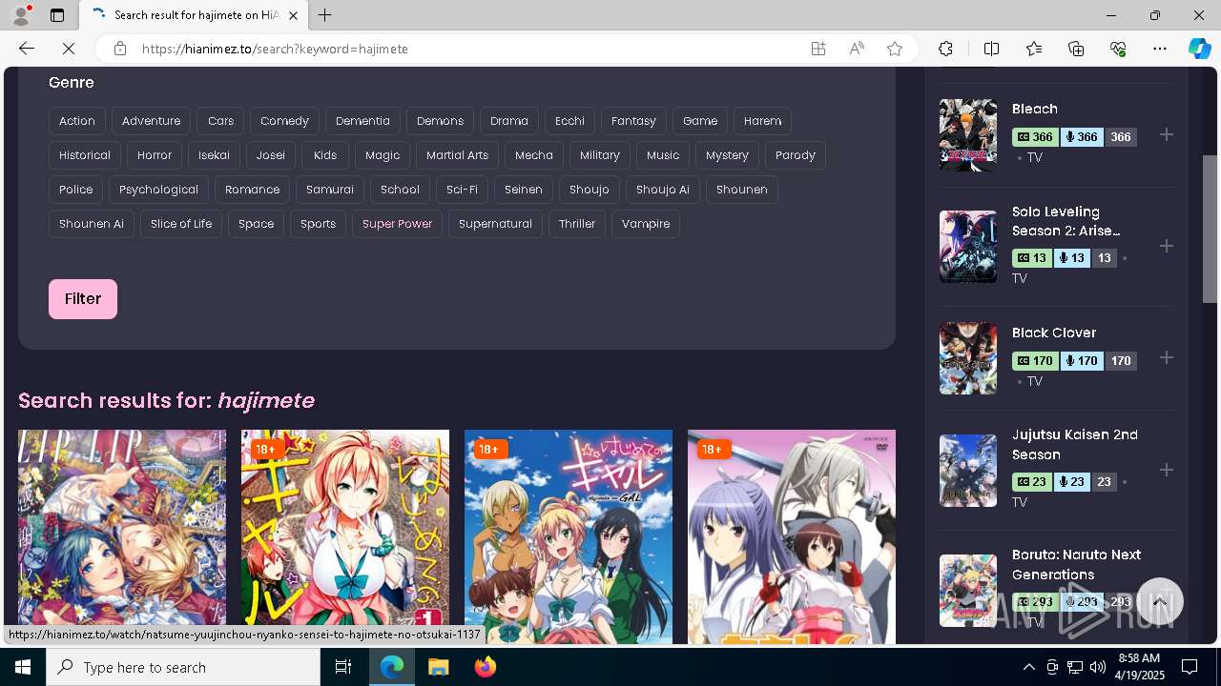Click the page vertical scrollbar thumb
1221x686 pixels.
pos(1210,229)
